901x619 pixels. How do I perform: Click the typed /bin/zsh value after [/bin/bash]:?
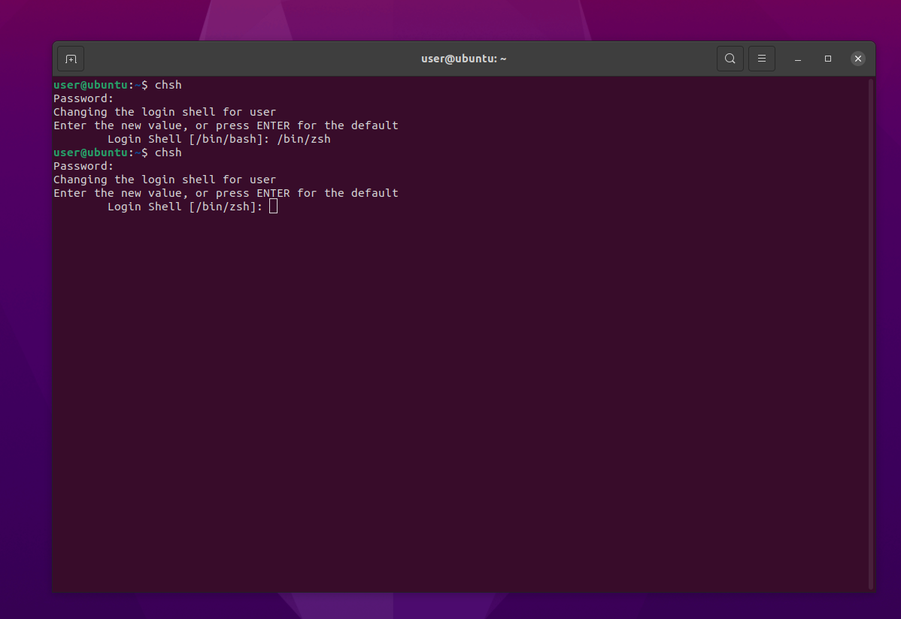[x=304, y=139]
